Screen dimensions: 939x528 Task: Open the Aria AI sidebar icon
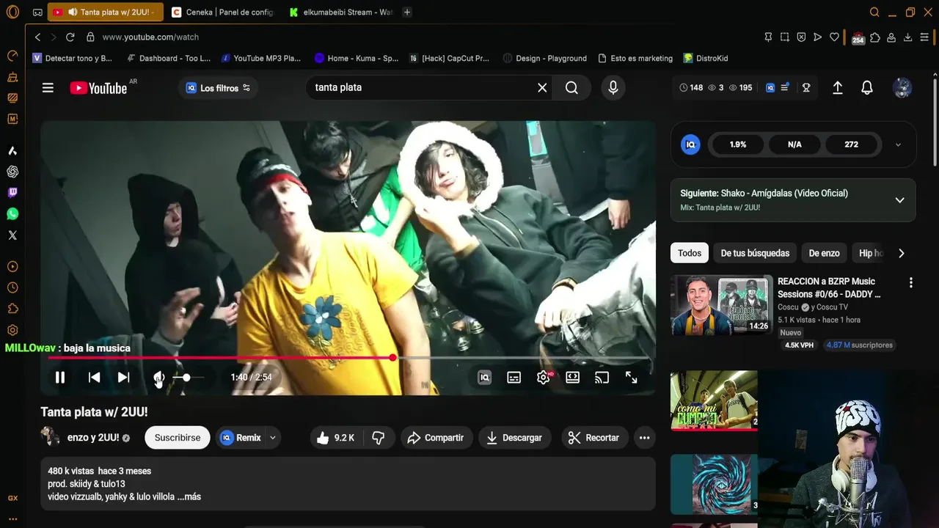pos(12,150)
